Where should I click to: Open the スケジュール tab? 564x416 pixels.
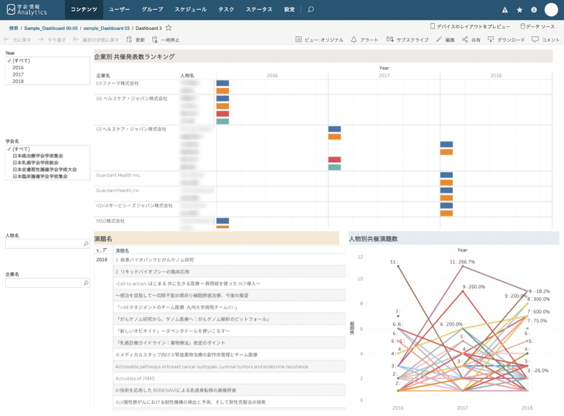190,10
